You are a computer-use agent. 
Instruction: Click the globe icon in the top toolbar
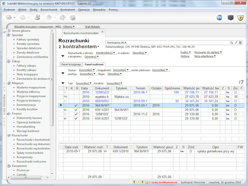(219, 17)
